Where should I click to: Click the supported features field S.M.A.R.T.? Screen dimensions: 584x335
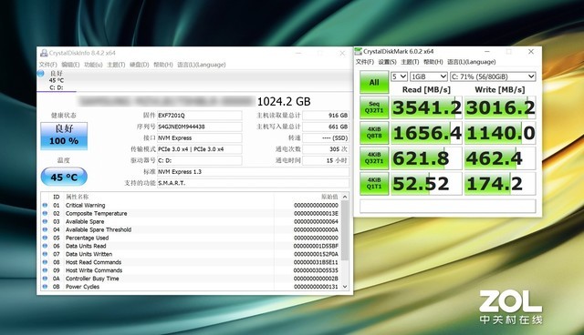(253, 183)
